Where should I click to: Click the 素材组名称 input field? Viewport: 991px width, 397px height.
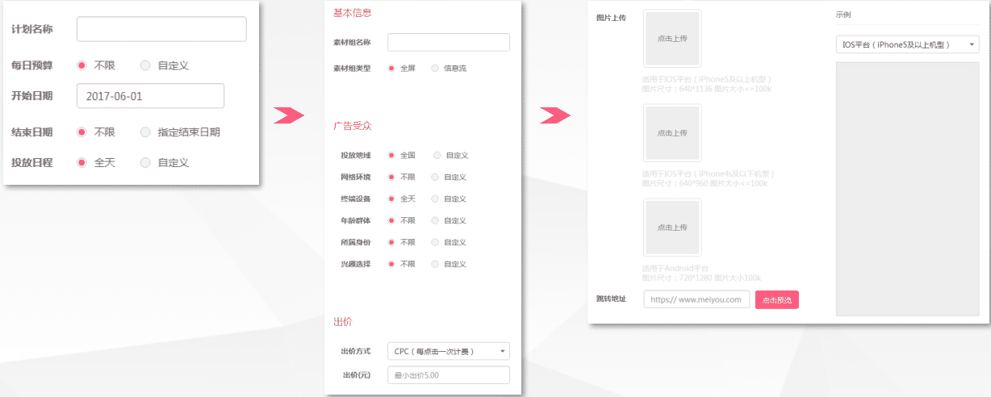click(x=448, y=42)
